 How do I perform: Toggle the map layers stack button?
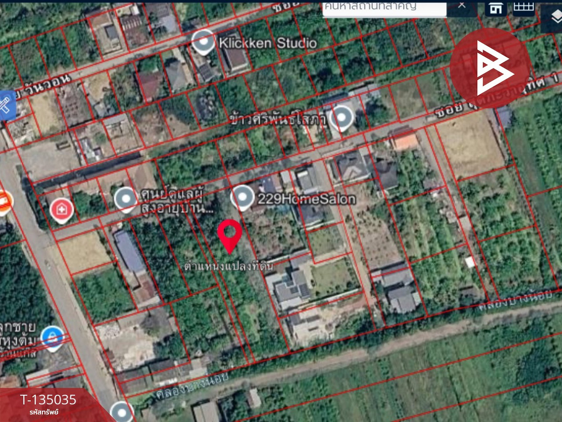pyautogui.click(x=554, y=19)
